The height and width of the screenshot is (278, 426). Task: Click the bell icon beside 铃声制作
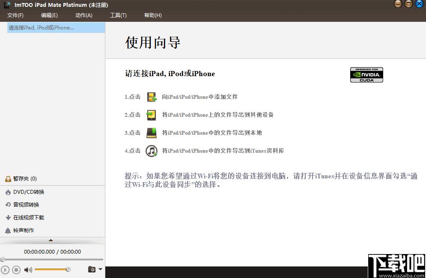(x=8, y=231)
